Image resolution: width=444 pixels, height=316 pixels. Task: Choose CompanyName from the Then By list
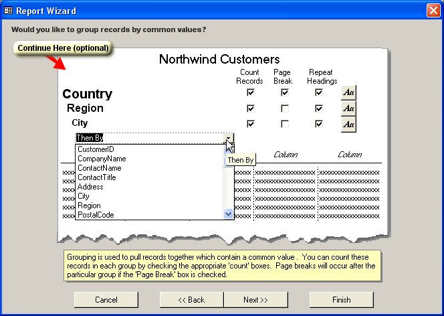point(150,159)
